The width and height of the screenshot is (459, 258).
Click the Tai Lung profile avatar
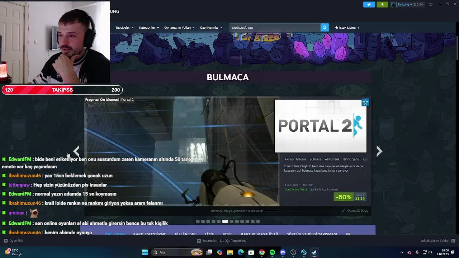pos(393,4)
